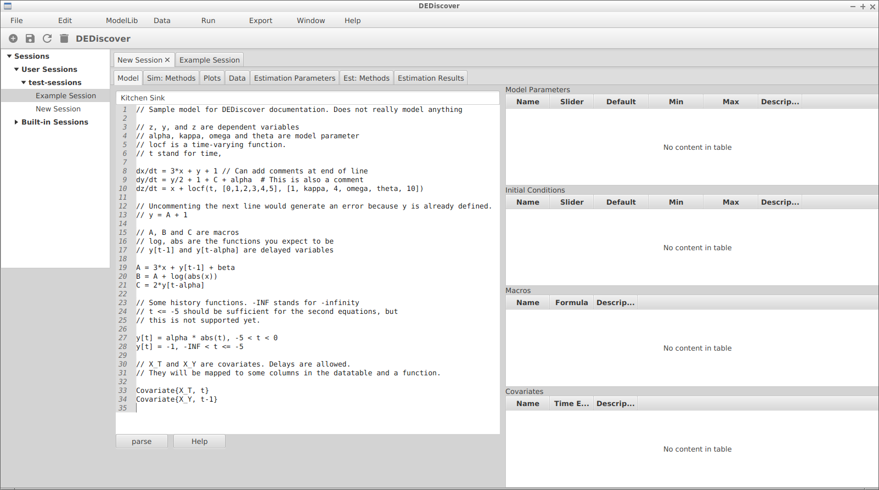
Task: Click Model Parameters Max column header
Action: [x=731, y=102]
